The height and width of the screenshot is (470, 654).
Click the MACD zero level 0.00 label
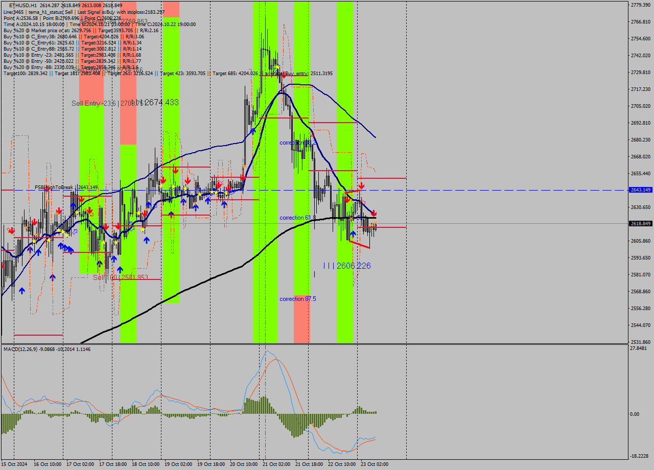pyautogui.click(x=636, y=414)
